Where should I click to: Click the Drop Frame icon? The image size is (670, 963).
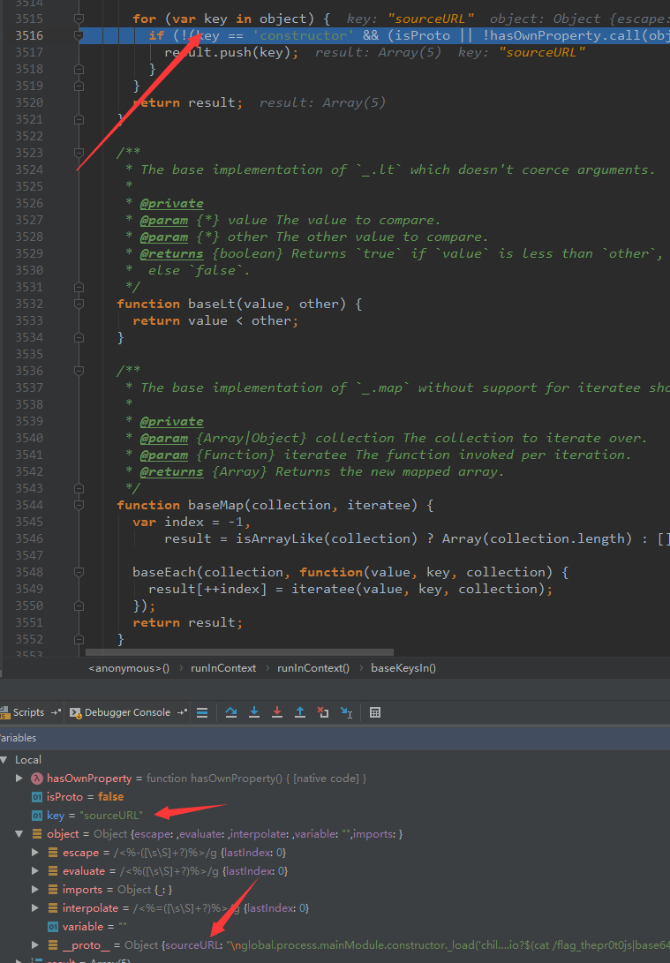(323, 712)
